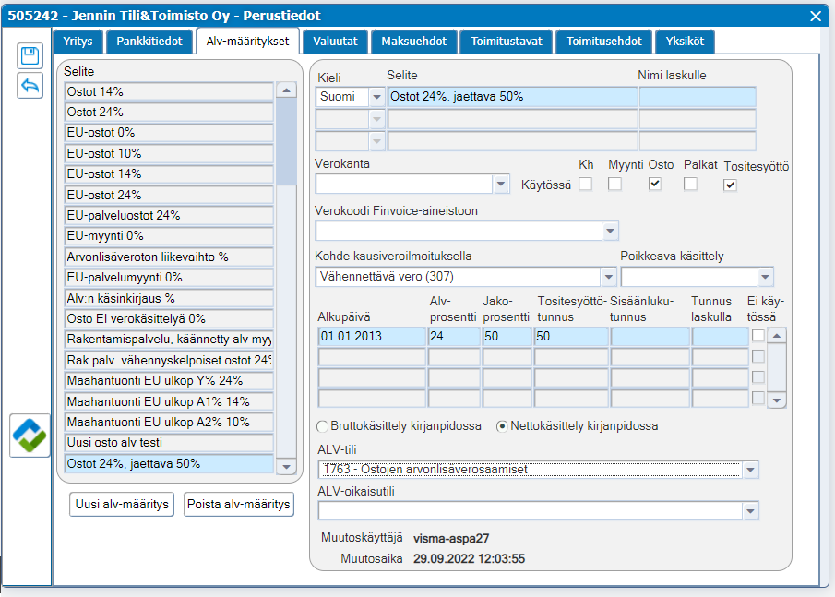Click the Visma checkmark logo icon
Screen dimensions: 835x597
point(30,436)
